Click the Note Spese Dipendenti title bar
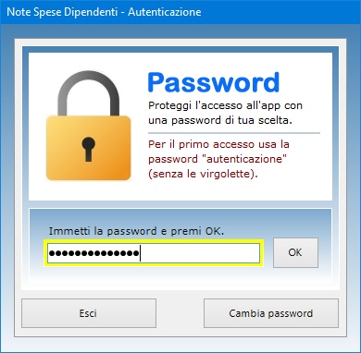 pos(180,12)
